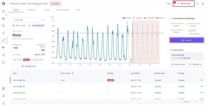This screenshot has height=107, width=208.
Task: Open the user profile icon
Action: 3,103
